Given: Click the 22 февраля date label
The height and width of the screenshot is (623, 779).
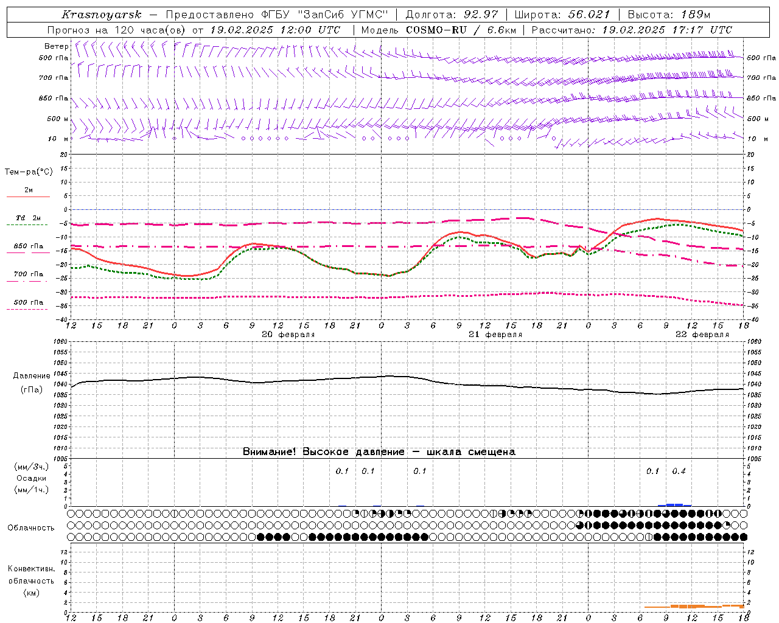Looking at the screenshot, I should [x=702, y=335].
